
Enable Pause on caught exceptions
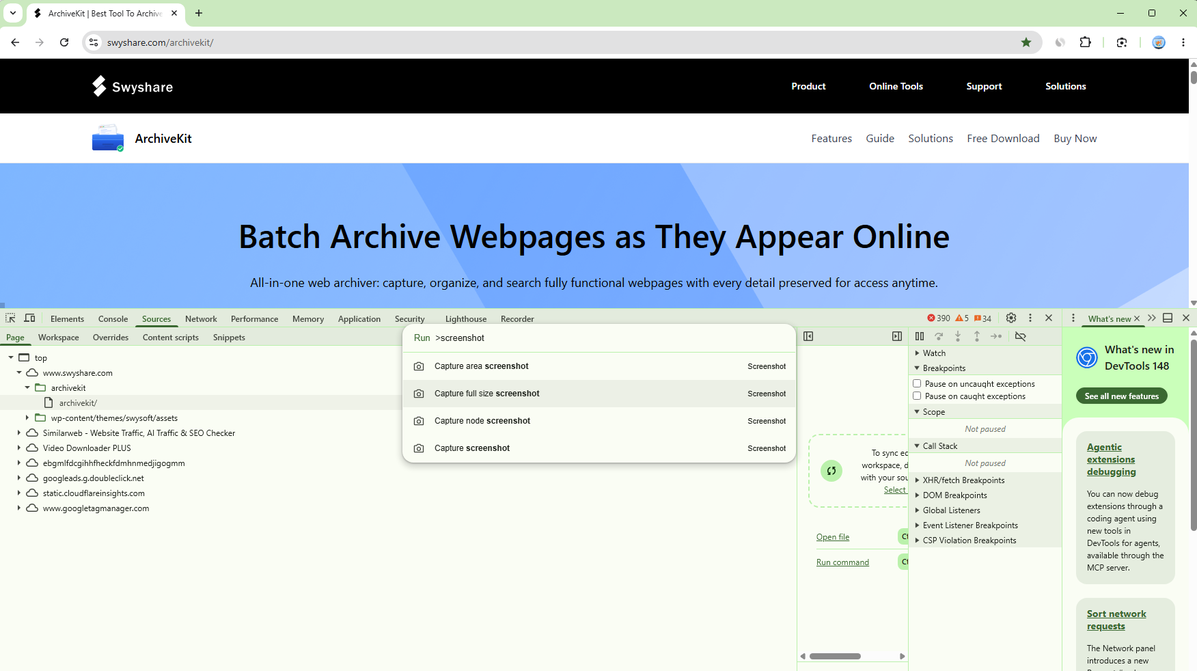coord(917,396)
